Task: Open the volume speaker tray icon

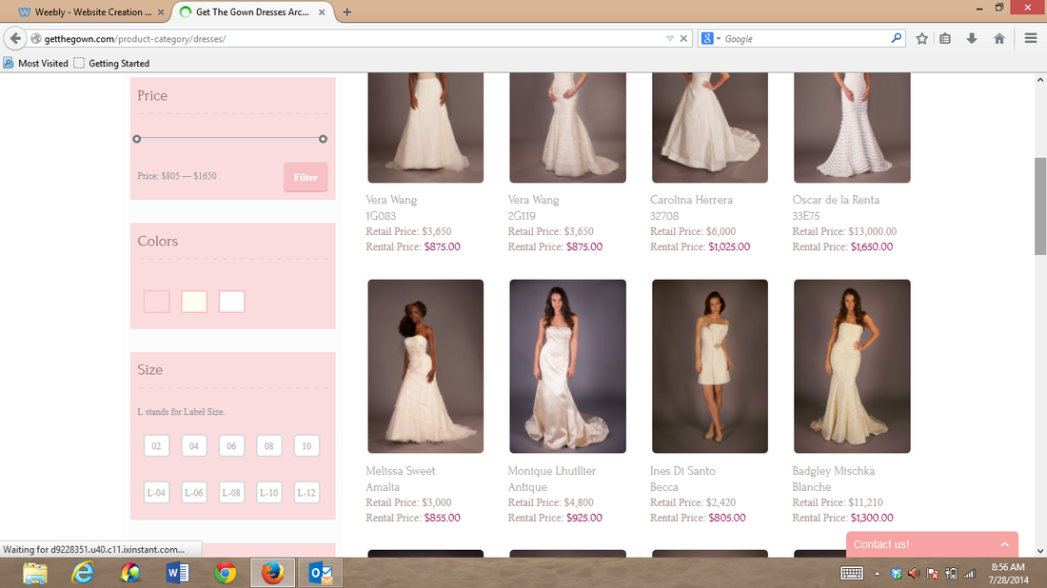Action: click(x=914, y=574)
